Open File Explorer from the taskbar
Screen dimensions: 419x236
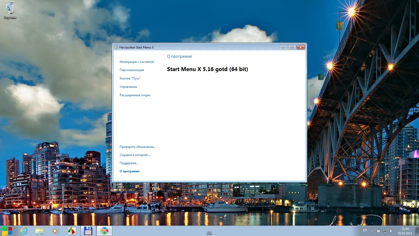tap(40, 231)
